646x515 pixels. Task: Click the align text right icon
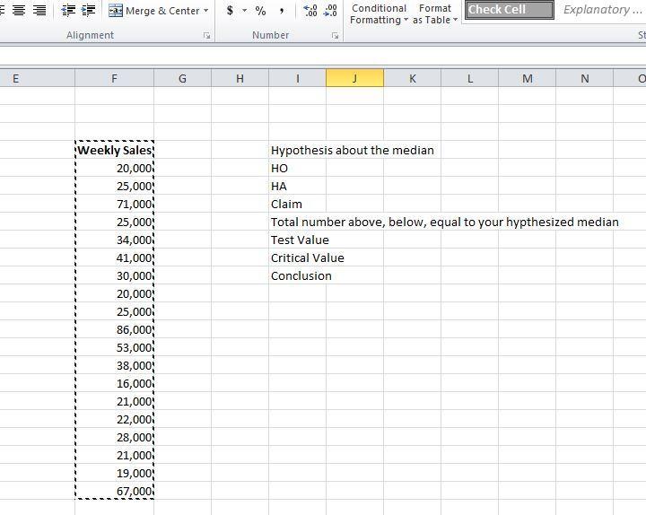coord(39,10)
